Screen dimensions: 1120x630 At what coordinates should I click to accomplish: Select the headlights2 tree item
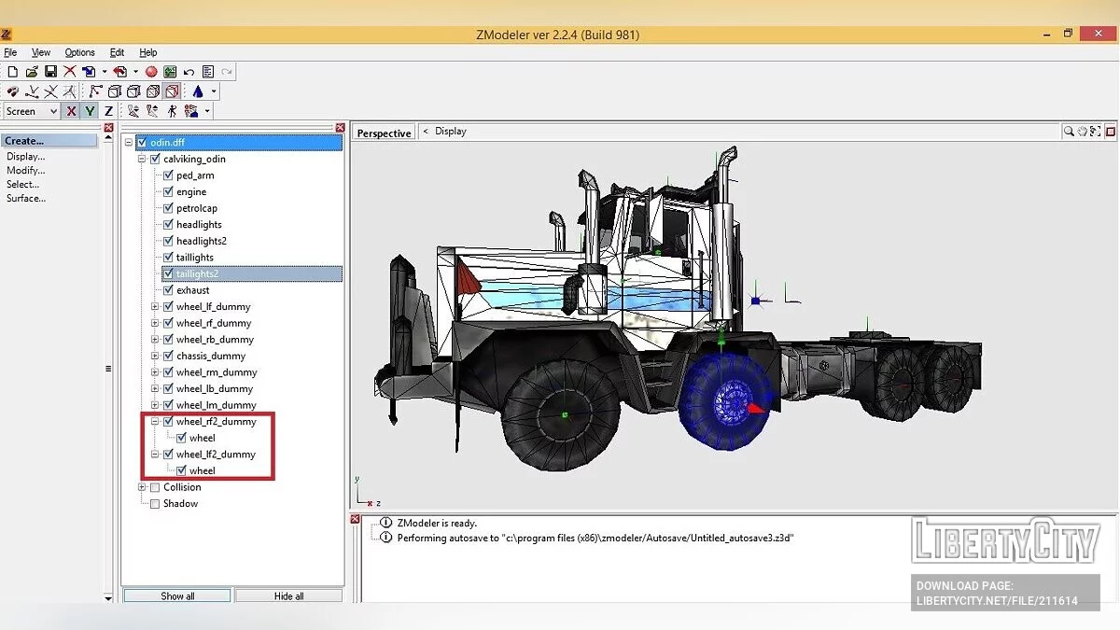[201, 241]
